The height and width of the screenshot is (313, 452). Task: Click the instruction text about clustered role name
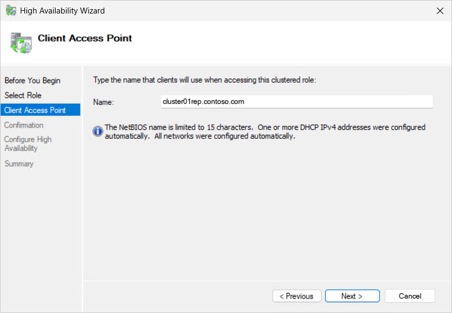(x=205, y=80)
